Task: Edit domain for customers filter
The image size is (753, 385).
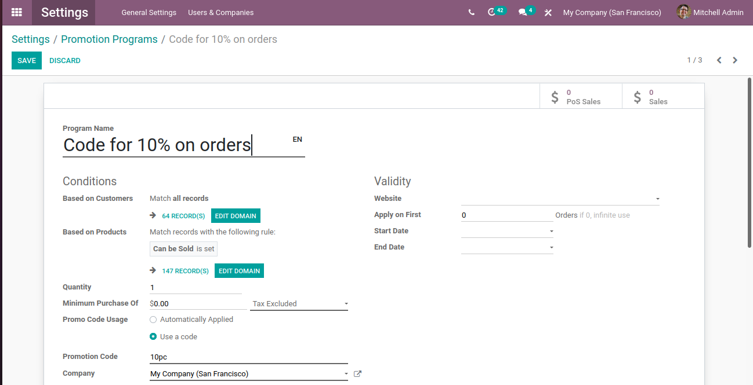Action: coord(236,216)
